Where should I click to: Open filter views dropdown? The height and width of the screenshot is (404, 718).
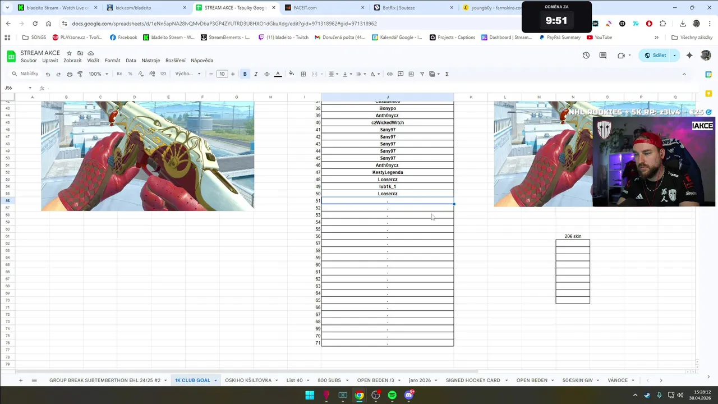(x=434, y=74)
